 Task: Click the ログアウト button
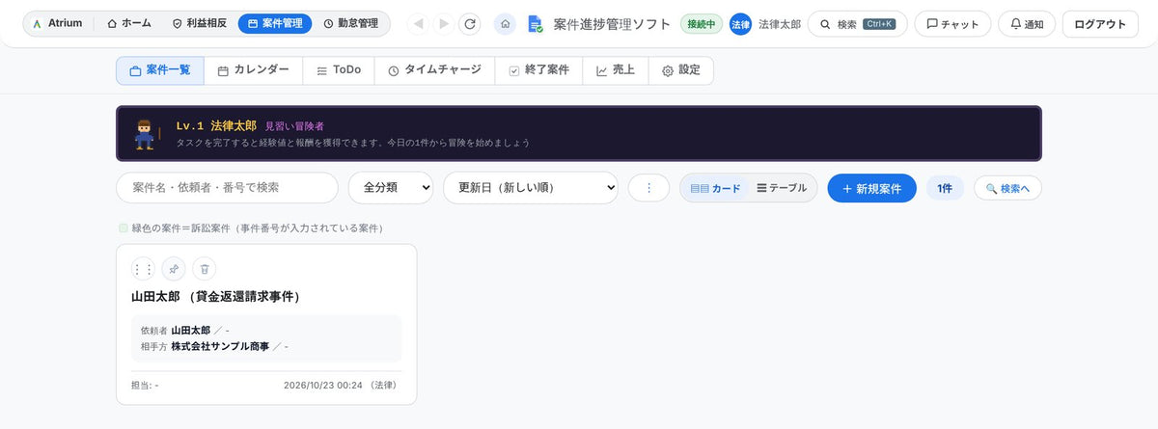(1100, 24)
